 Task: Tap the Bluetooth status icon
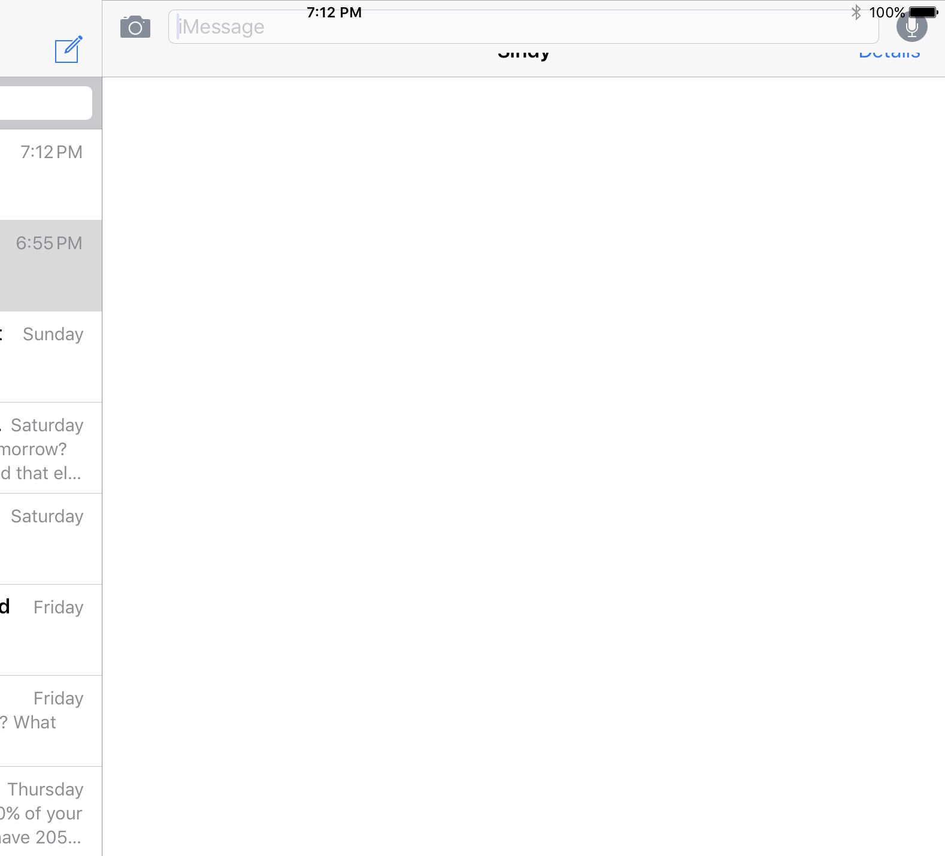856,12
